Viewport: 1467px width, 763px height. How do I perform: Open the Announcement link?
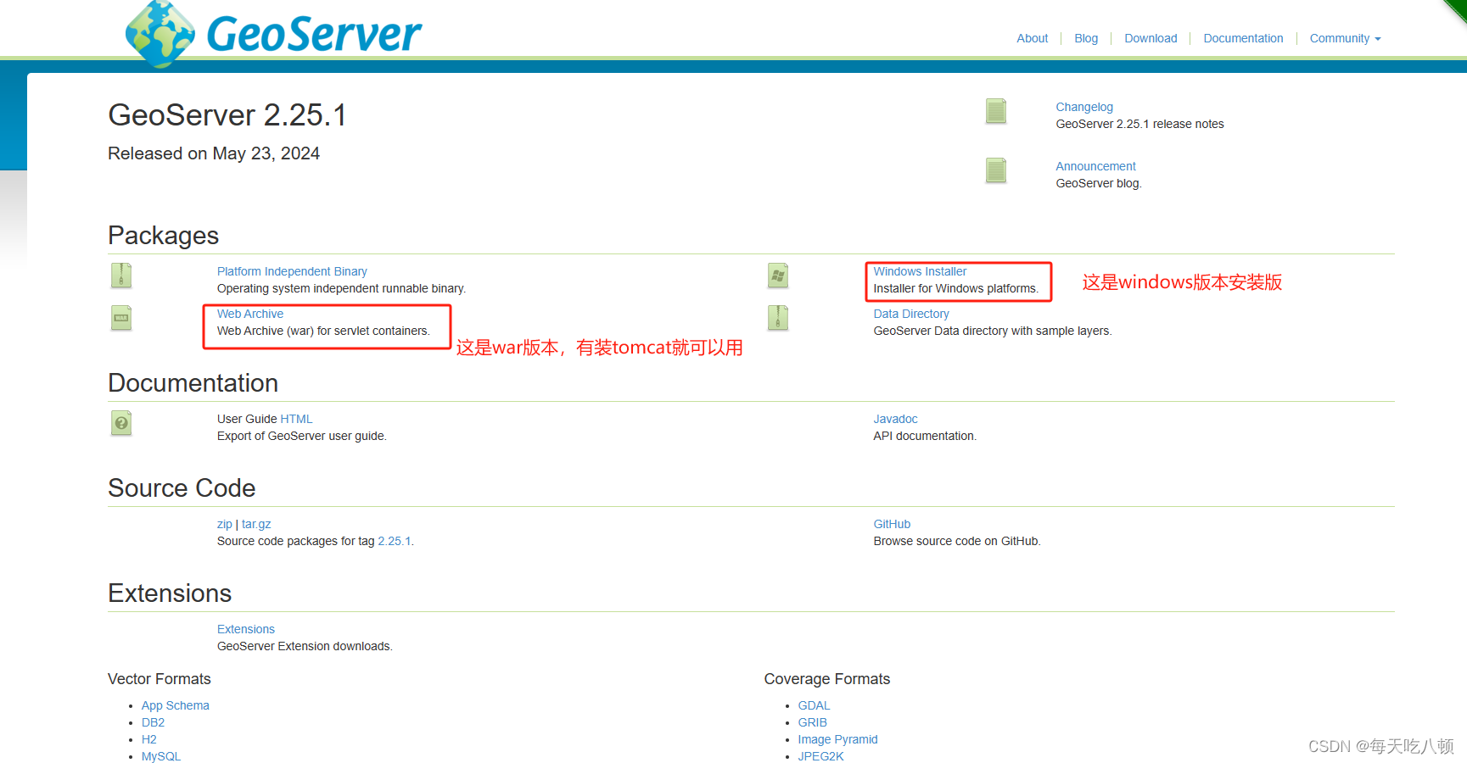click(1095, 166)
